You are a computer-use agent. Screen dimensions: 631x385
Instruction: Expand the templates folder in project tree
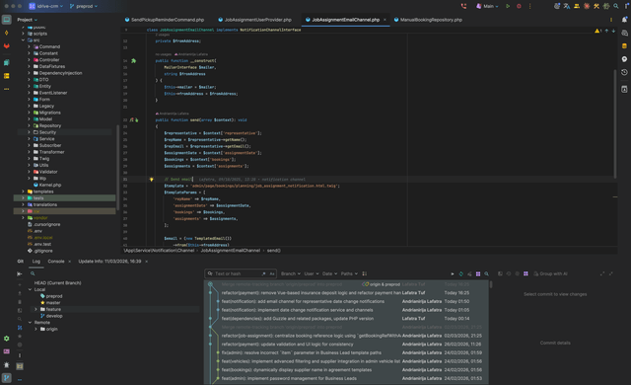coord(23,192)
